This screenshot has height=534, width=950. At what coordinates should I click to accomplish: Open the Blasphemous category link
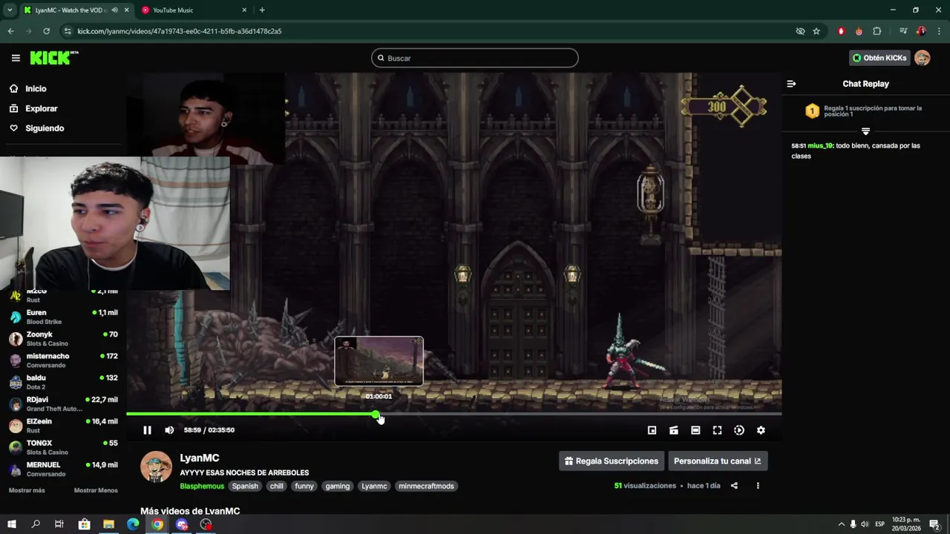202,487
